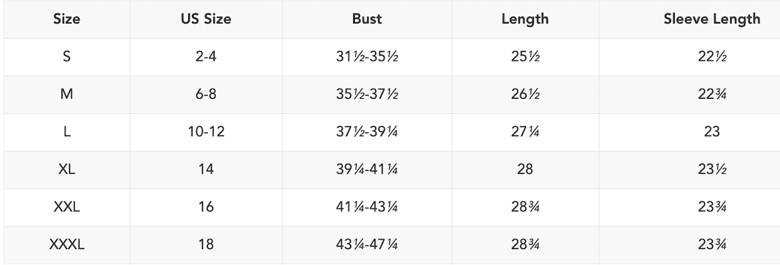Select sleeve length 22¾ cell
This screenshot has height=265, width=780.
(x=711, y=94)
